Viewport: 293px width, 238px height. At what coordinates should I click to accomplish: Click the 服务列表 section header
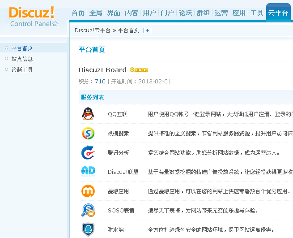coord(92,97)
